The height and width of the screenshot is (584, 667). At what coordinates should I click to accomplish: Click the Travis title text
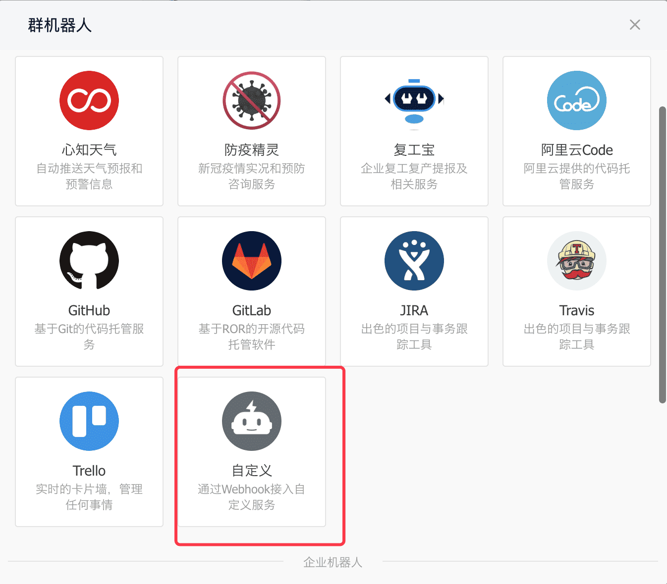coord(577,310)
